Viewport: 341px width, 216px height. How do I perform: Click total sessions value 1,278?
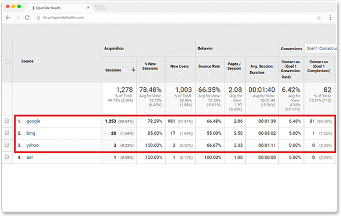pos(124,90)
